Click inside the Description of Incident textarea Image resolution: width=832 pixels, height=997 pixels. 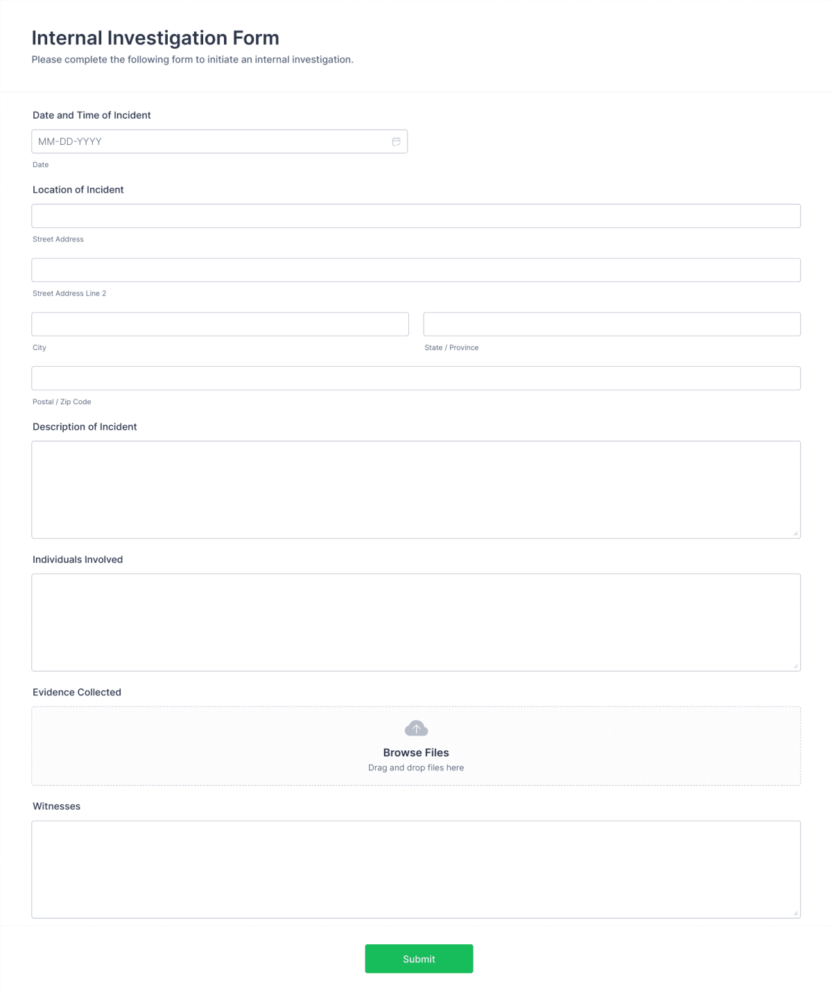click(416, 489)
